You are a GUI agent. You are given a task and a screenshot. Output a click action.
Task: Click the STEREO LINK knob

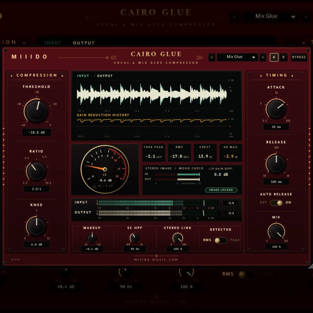click(178, 238)
